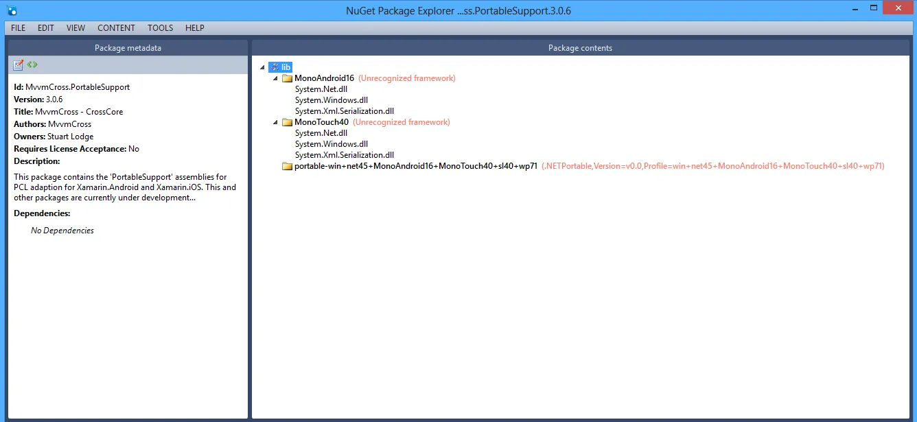The image size is (917, 422).
Task: Click the Owners Stuart Lodge line
Action: (55, 137)
